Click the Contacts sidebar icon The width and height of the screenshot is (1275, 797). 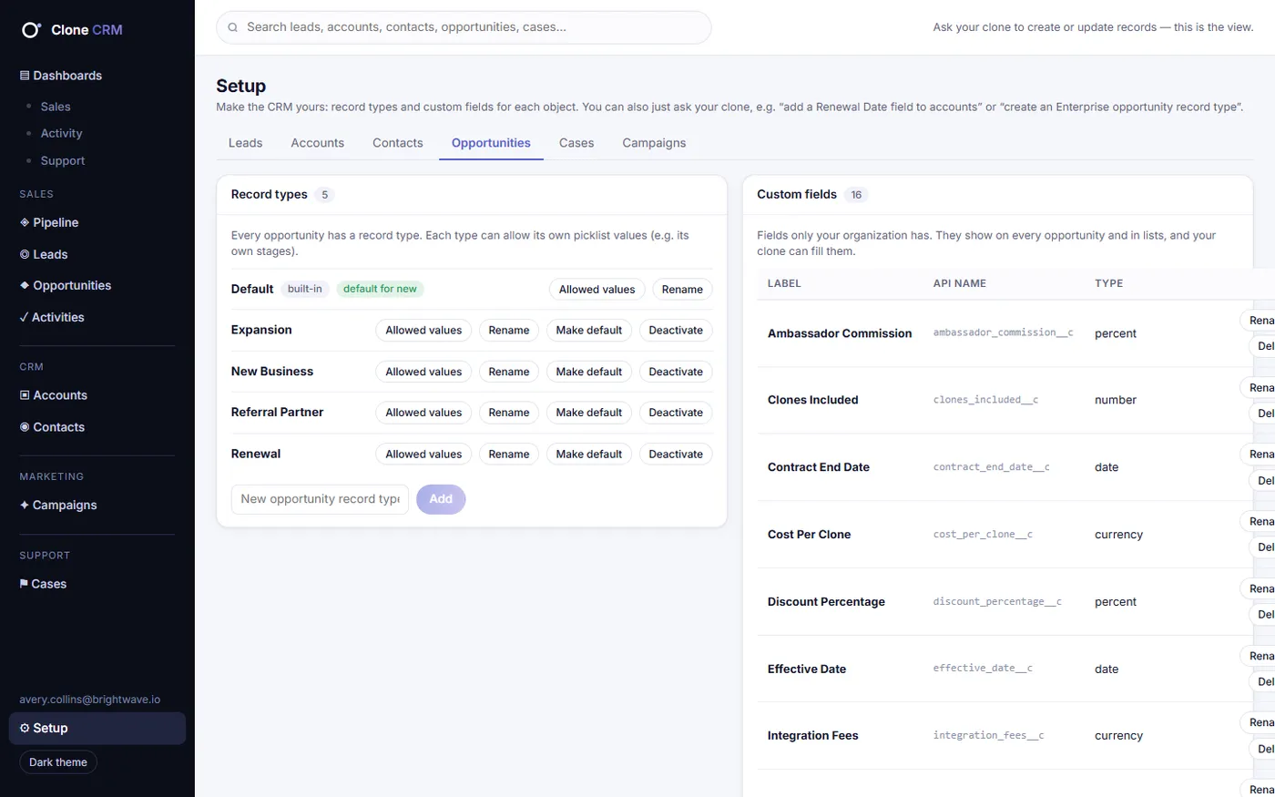click(25, 427)
